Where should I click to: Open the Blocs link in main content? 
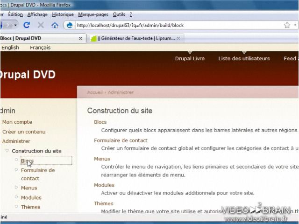click(100, 122)
